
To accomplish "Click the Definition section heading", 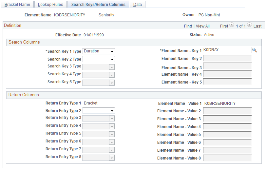I will [12, 26].
